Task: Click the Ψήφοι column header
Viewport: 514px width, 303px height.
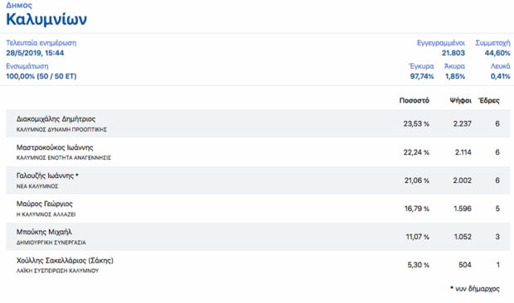Action: click(x=461, y=100)
